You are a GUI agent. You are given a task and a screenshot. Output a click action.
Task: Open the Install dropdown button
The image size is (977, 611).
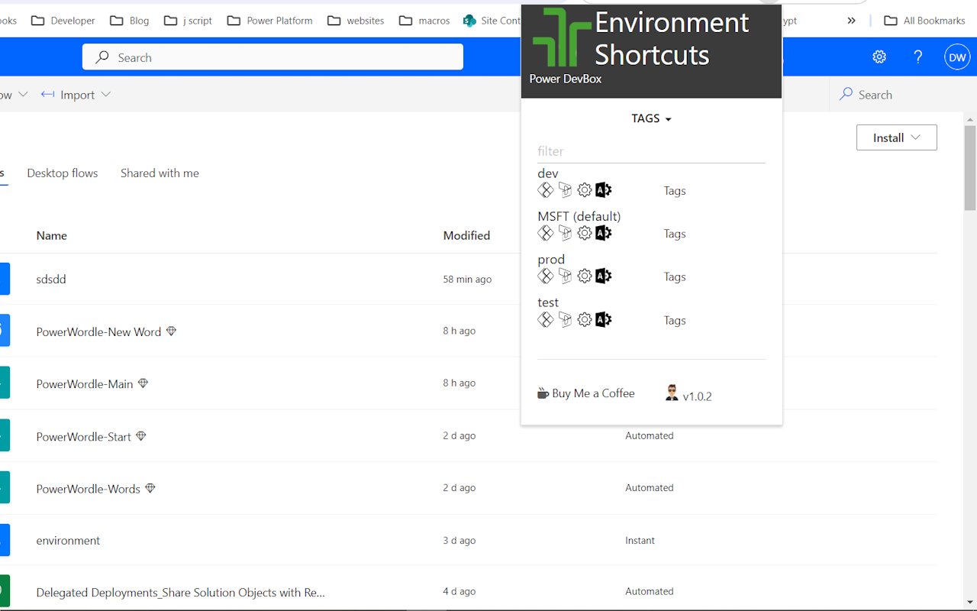click(896, 137)
